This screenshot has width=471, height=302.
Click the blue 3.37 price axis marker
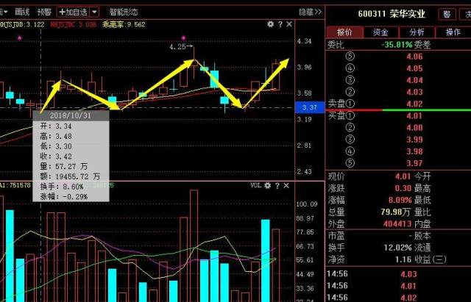coord(310,107)
